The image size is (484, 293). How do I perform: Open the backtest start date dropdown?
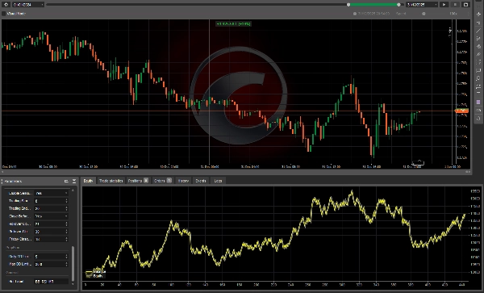(28, 4)
